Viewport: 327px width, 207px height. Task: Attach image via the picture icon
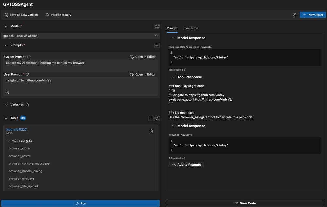click(x=7, y=92)
